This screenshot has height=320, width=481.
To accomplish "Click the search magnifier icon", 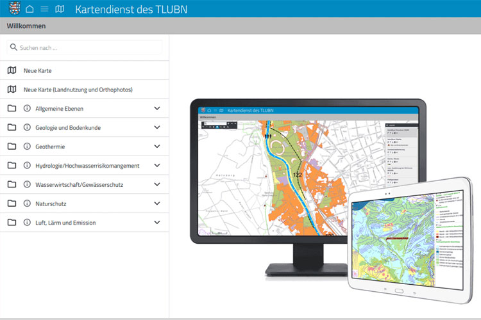I will pyautogui.click(x=13, y=47).
